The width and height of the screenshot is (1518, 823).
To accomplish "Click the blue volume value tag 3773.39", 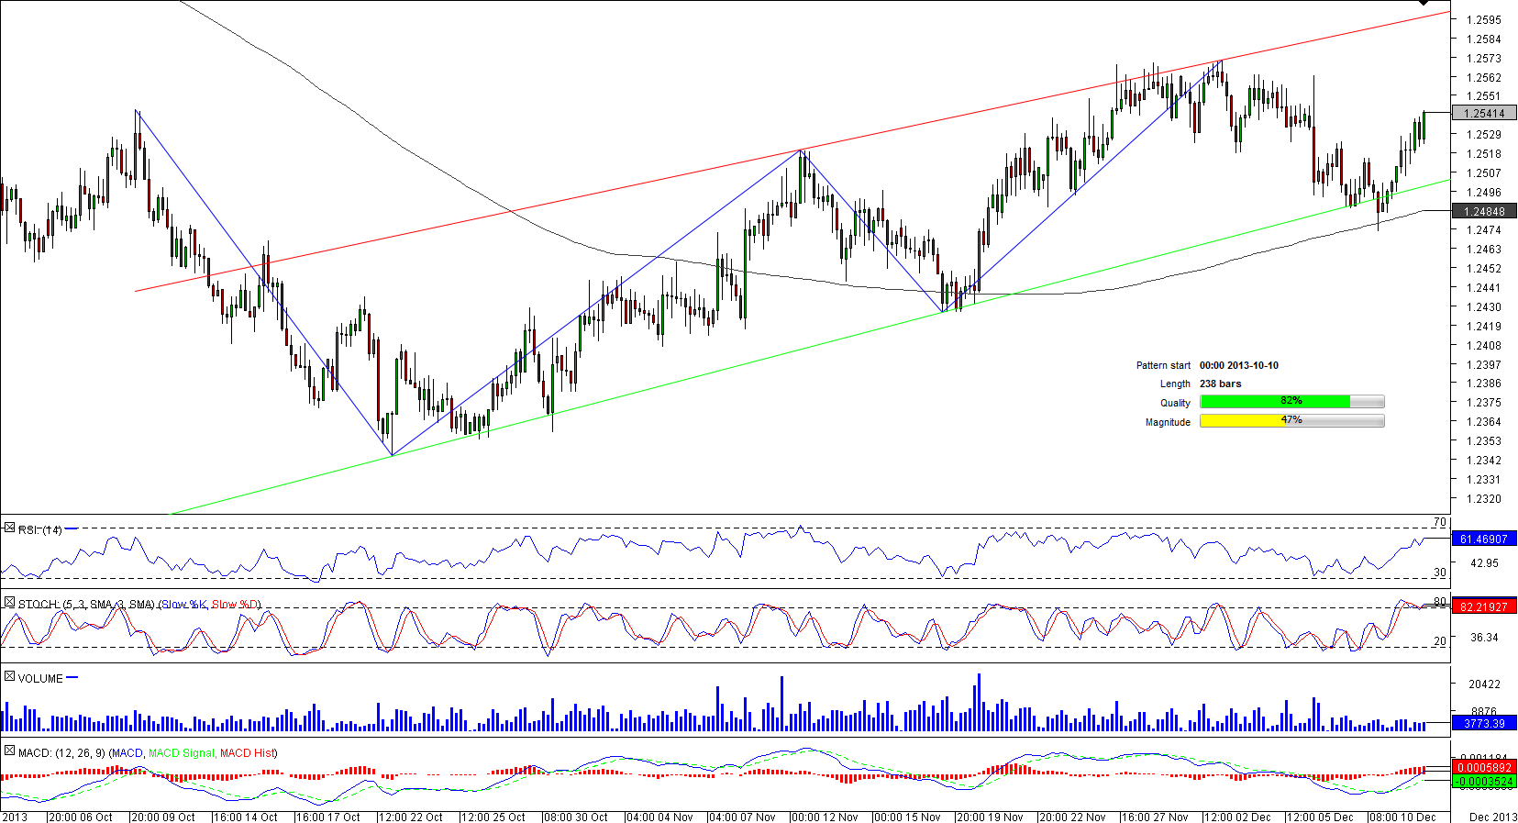I will (x=1484, y=724).
